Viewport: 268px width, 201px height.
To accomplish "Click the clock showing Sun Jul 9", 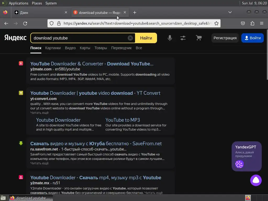I will point(254,3).
